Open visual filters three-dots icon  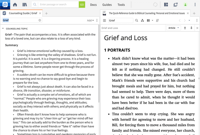pyautogui.click(x=142, y=21)
